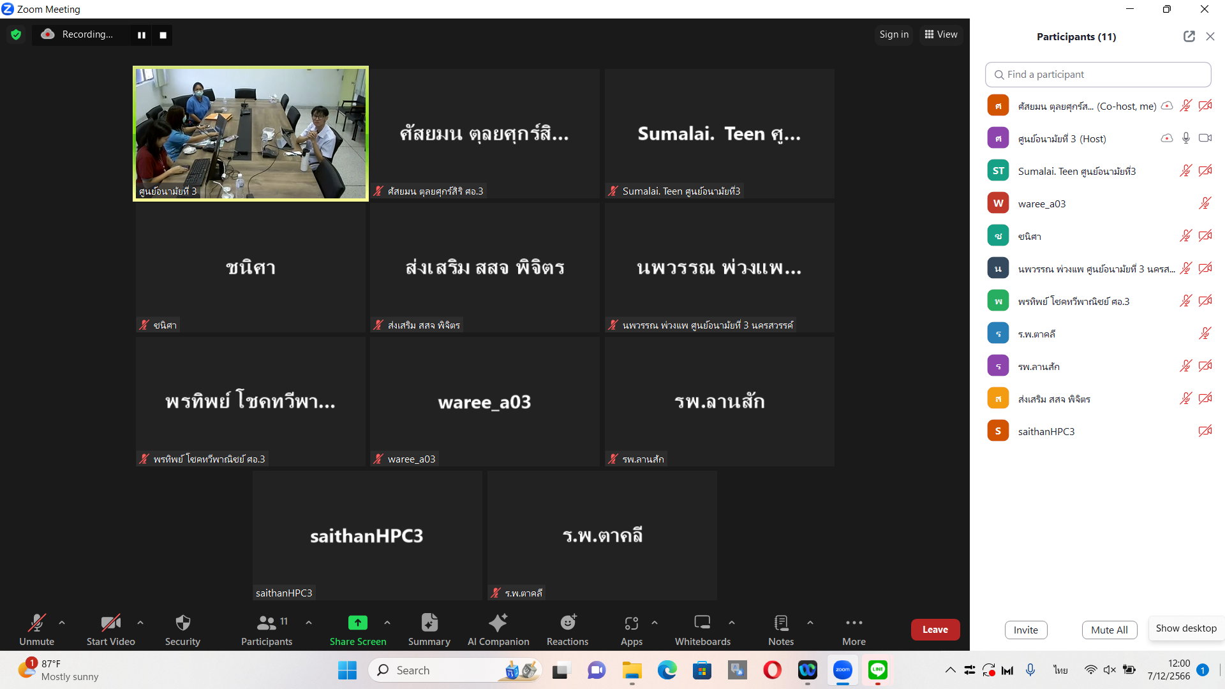1225x689 pixels.
Task: Expand audio options arrow next to Unmute
Action: pyautogui.click(x=62, y=623)
